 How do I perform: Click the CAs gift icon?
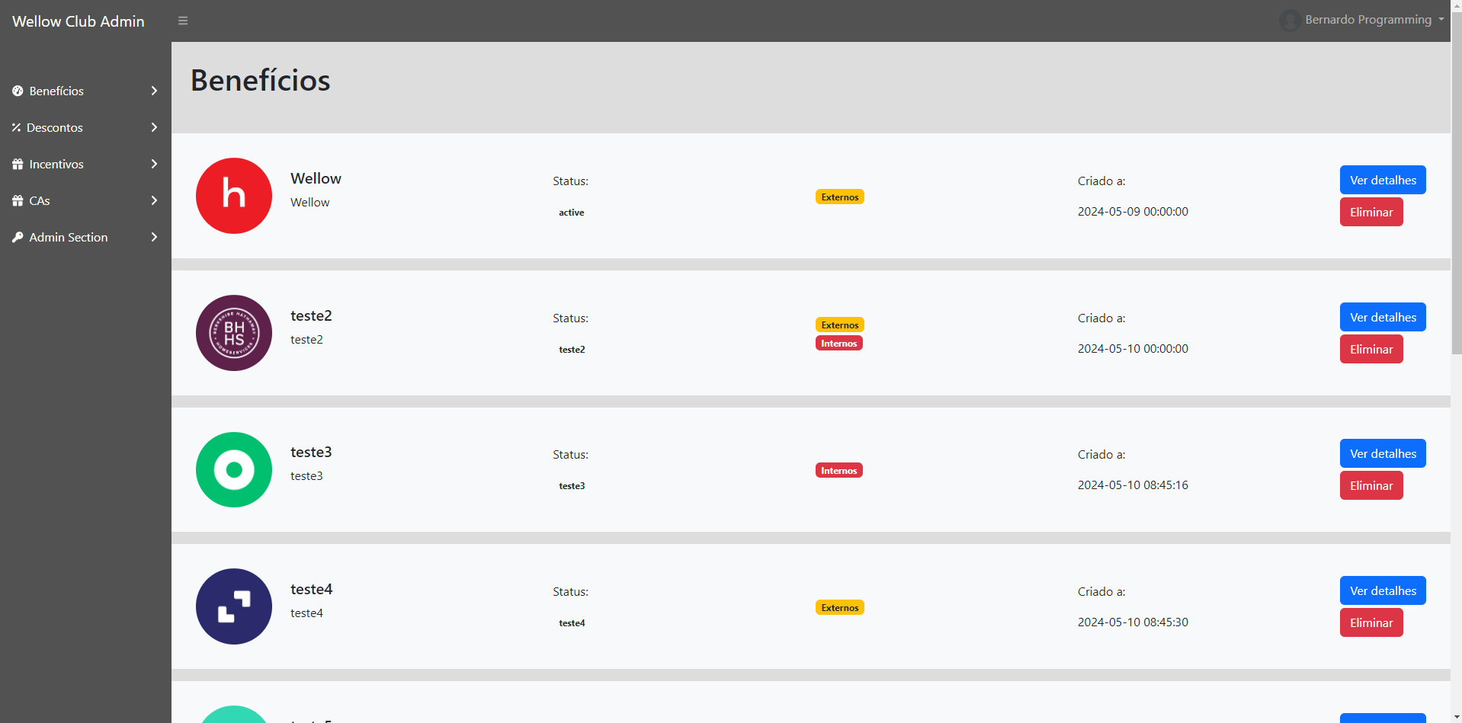point(18,200)
